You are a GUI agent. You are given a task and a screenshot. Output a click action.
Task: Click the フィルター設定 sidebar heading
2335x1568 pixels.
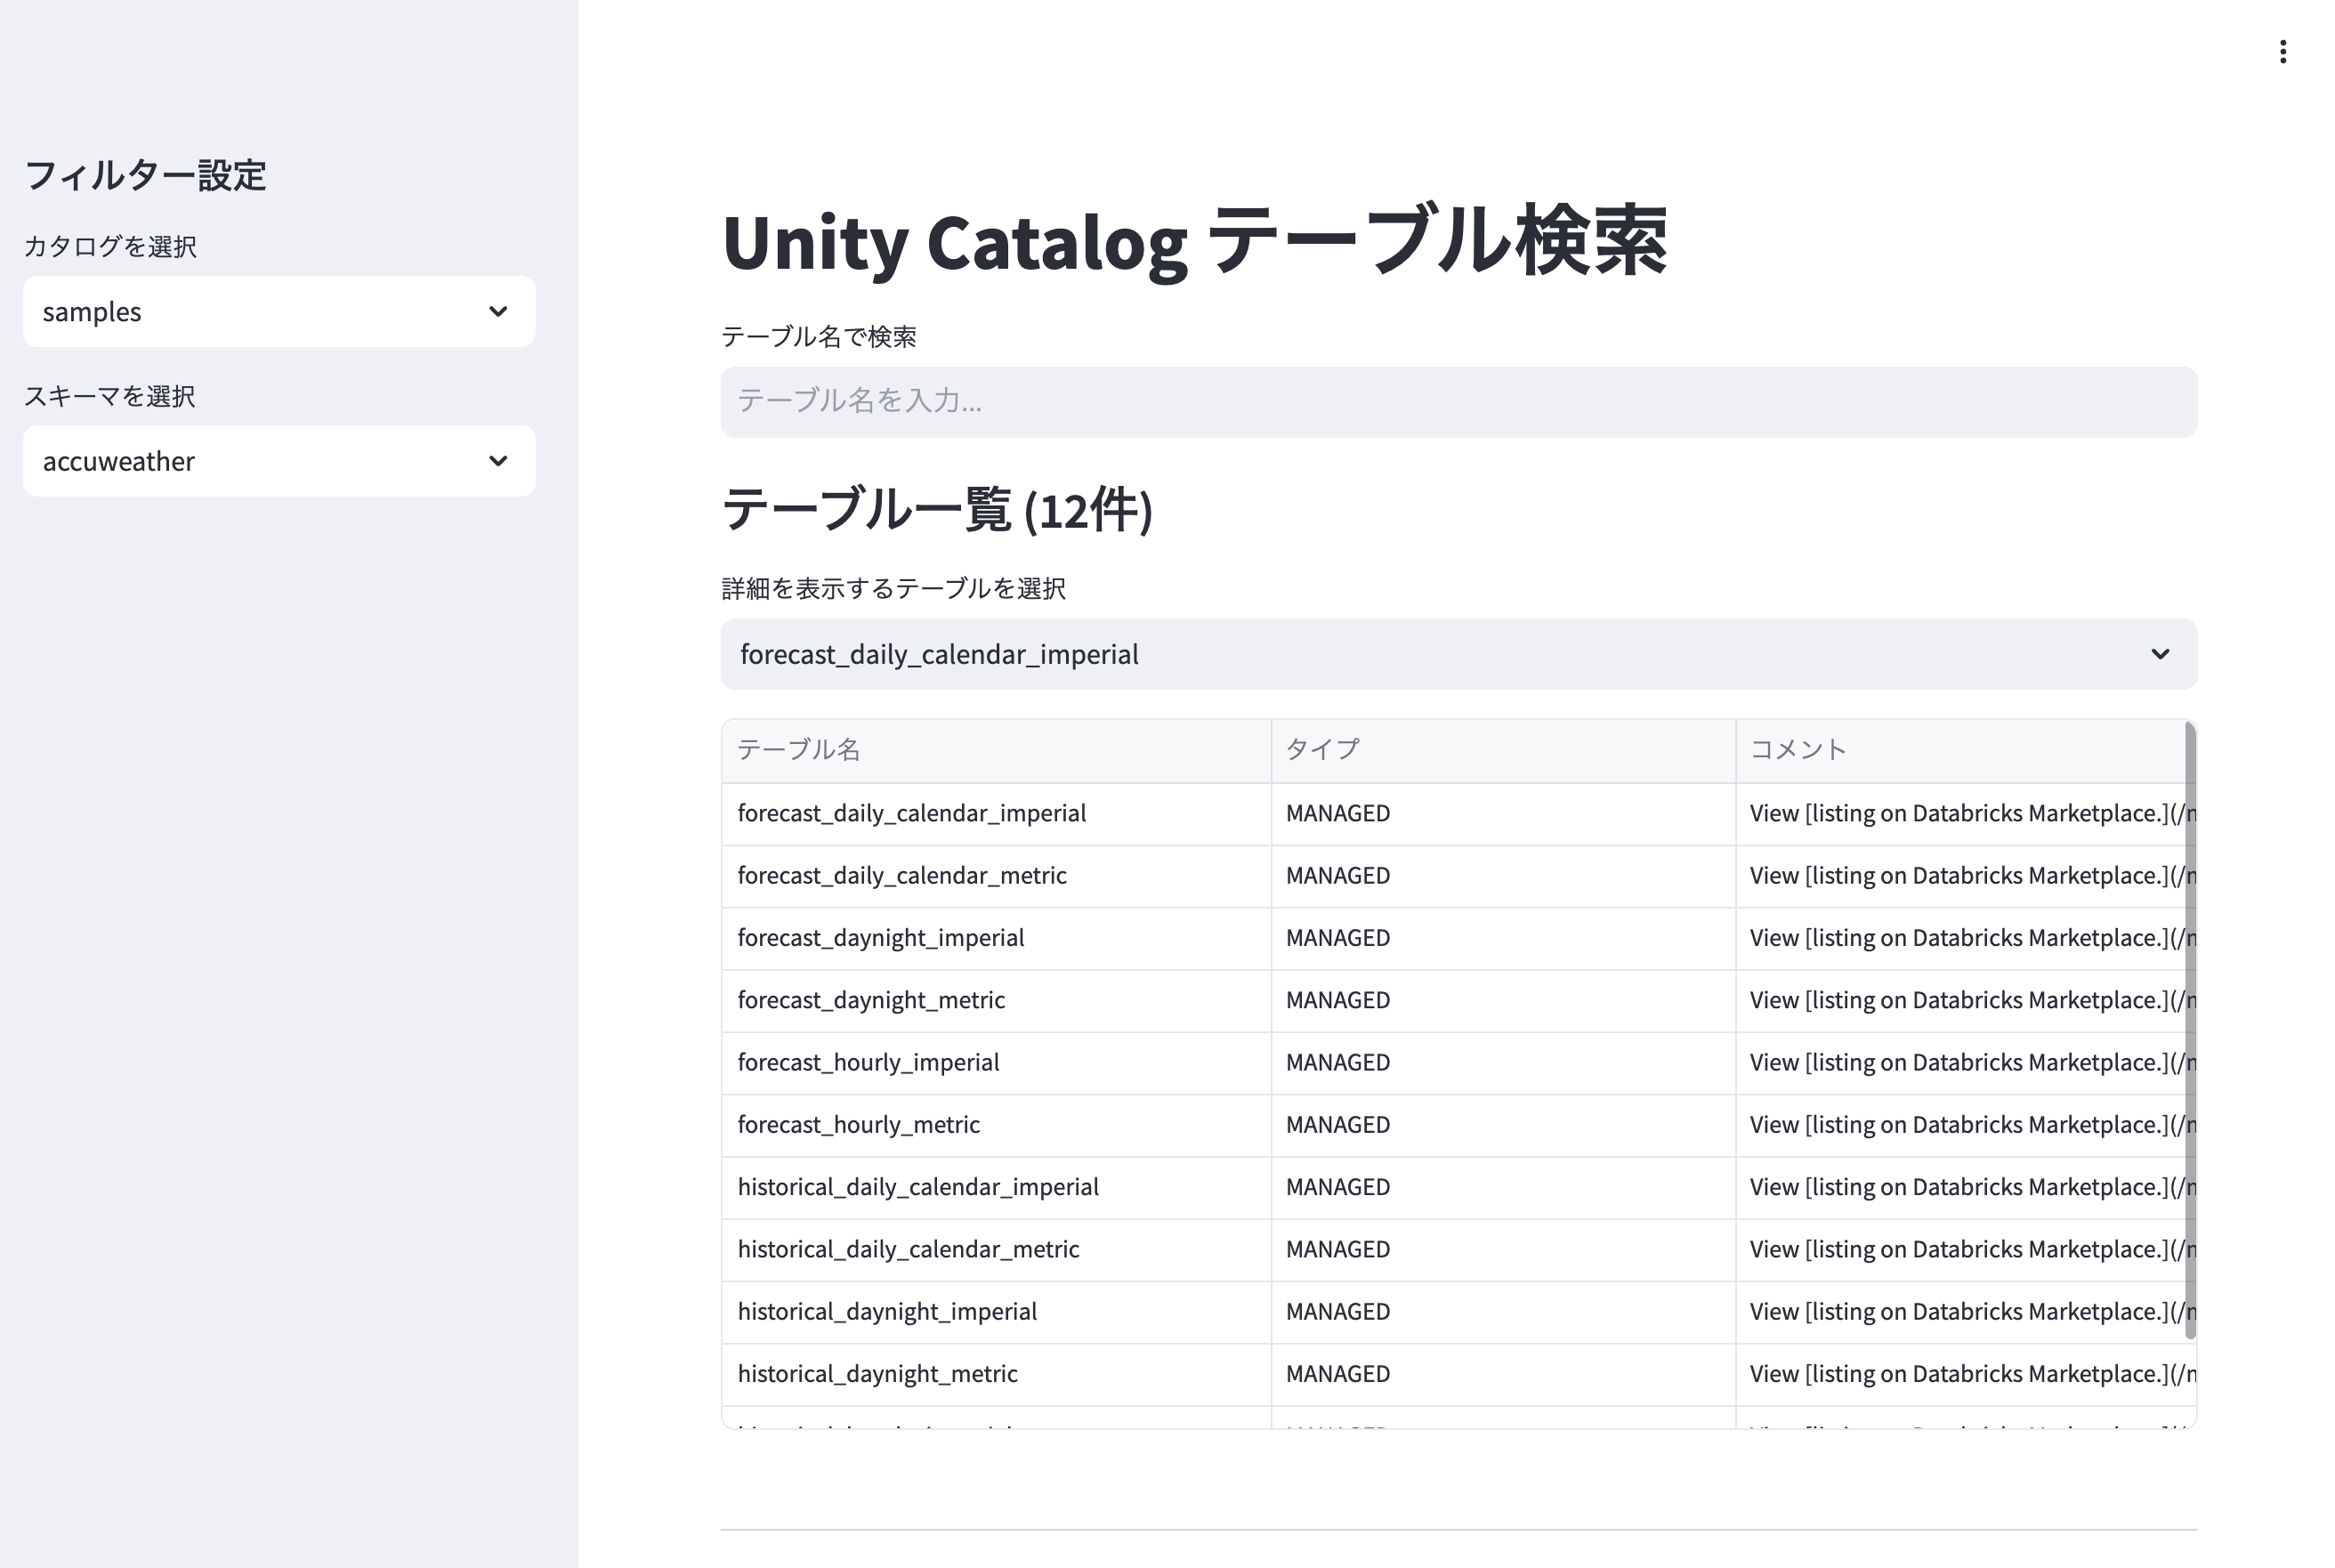point(146,175)
